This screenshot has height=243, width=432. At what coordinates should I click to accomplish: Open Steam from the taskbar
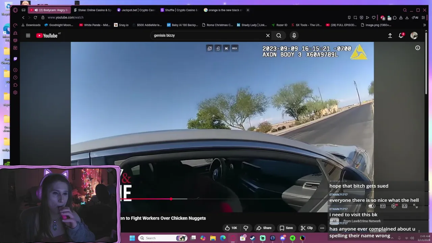point(252,238)
